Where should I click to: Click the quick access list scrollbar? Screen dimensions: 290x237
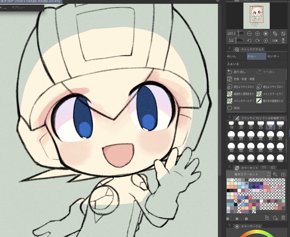pos(286,74)
